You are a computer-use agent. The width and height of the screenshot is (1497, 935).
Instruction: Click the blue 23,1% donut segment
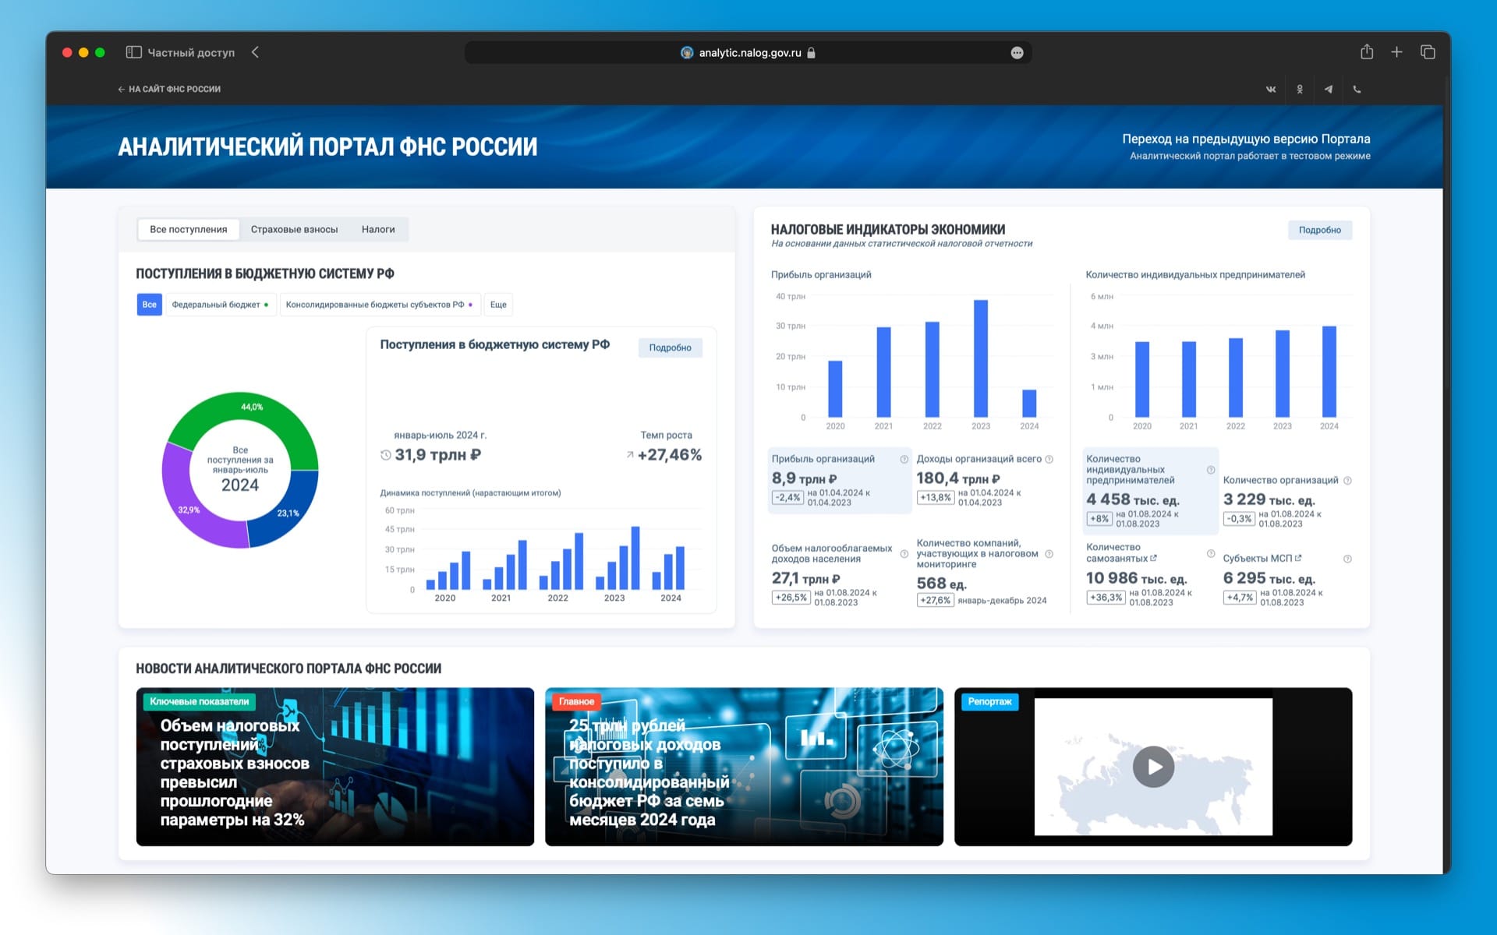point(287,512)
